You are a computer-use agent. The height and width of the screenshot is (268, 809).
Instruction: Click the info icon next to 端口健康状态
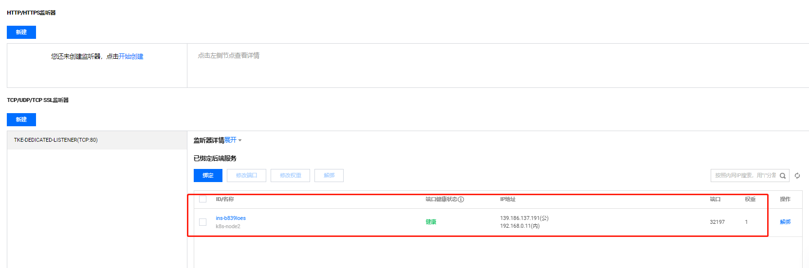point(461,200)
